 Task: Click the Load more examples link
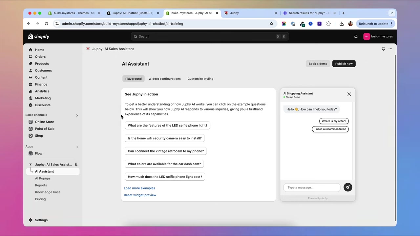pyautogui.click(x=139, y=188)
